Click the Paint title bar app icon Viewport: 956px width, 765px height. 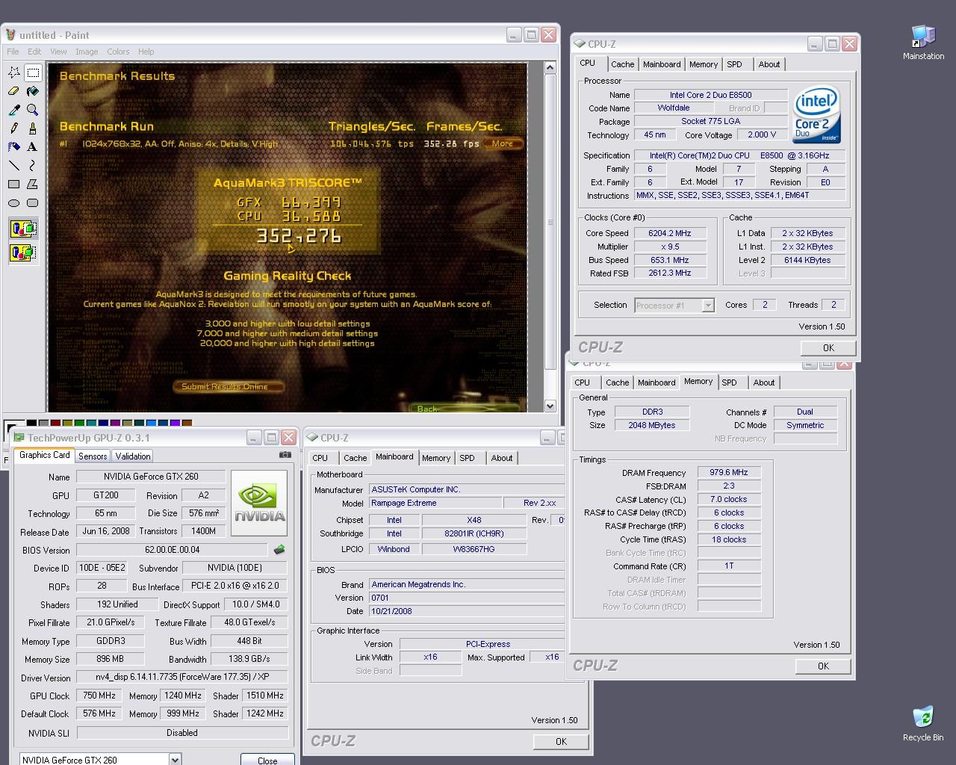(x=10, y=35)
